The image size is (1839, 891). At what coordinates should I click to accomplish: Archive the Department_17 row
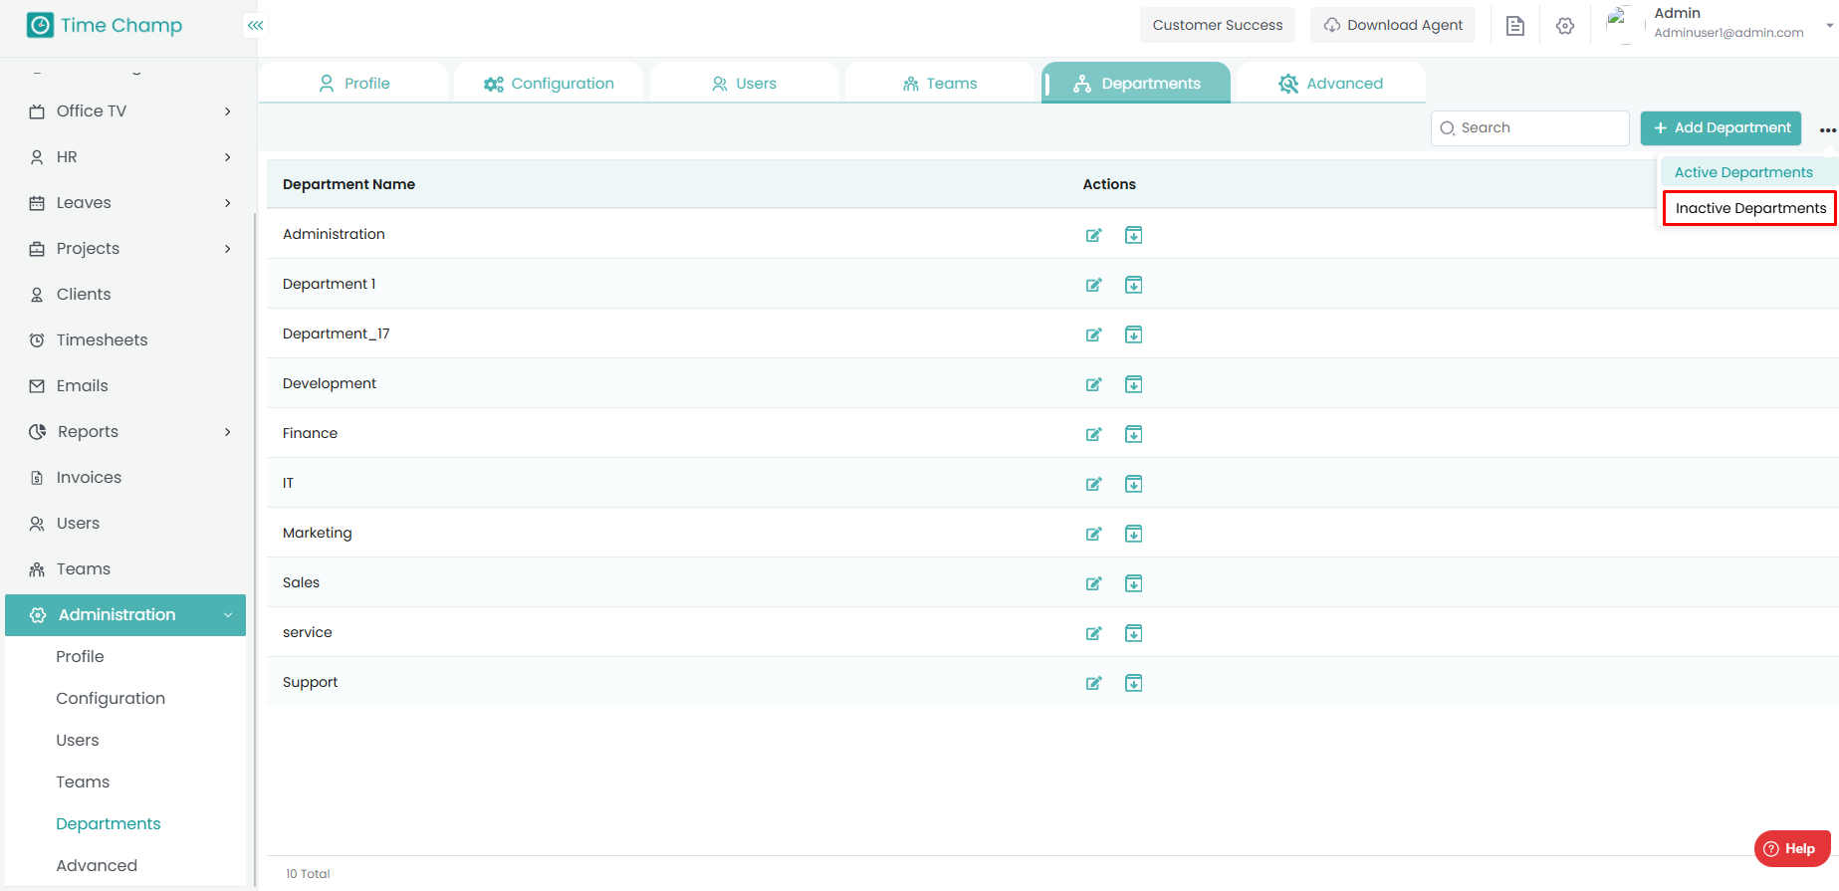click(1133, 334)
